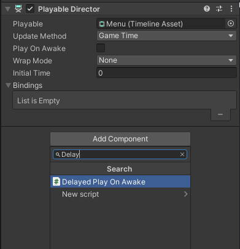Open Update Method Game Time dropdown

tap(166, 36)
